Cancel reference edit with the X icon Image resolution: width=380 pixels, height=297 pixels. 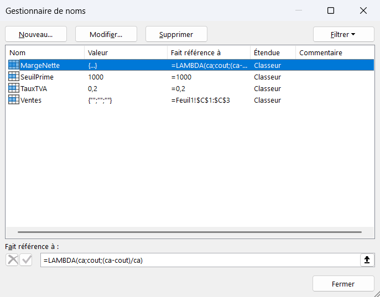tap(12, 260)
